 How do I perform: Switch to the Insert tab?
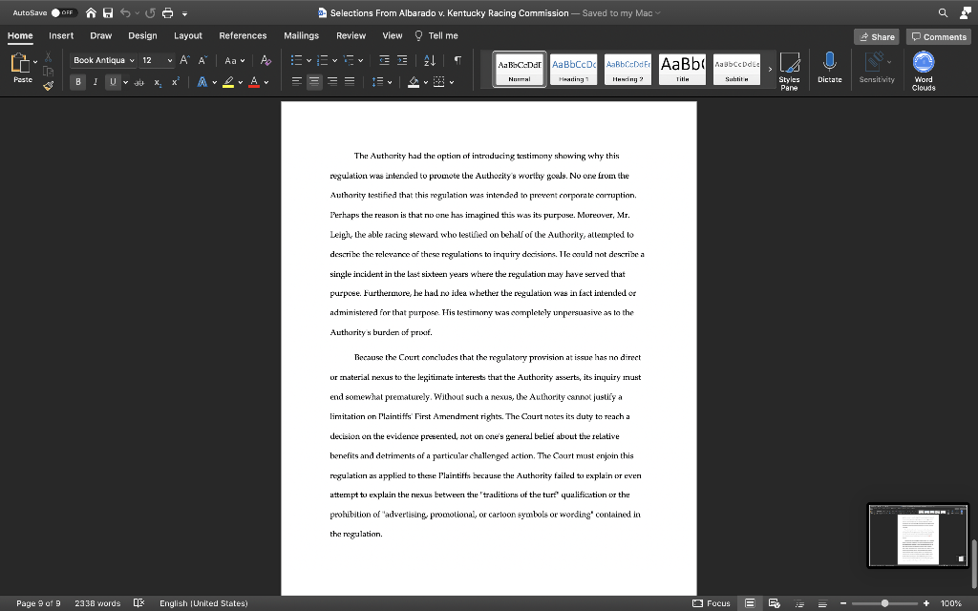(x=61, y=35)
